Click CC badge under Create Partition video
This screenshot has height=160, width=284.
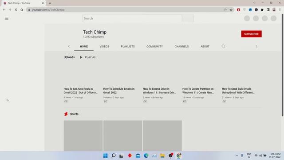185,101
